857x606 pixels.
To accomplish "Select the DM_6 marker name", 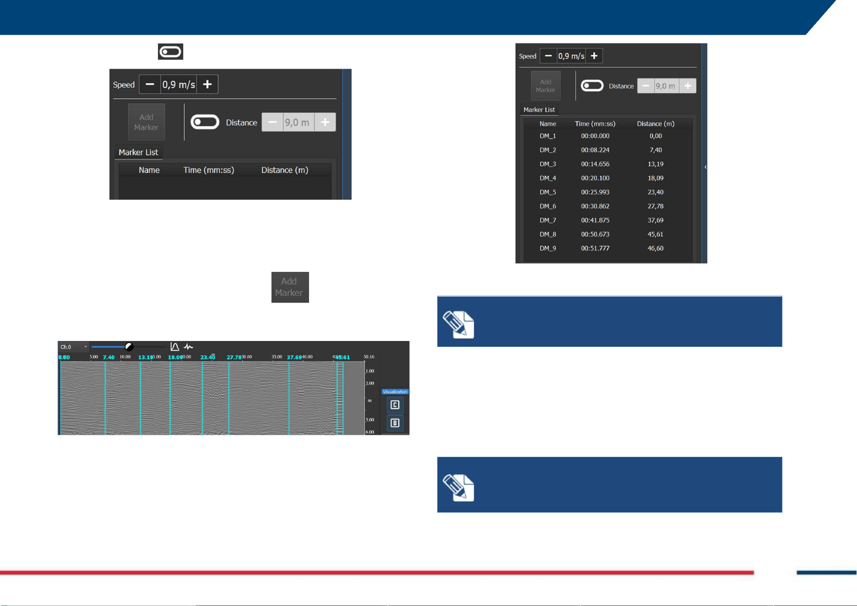I will [548, 206].
